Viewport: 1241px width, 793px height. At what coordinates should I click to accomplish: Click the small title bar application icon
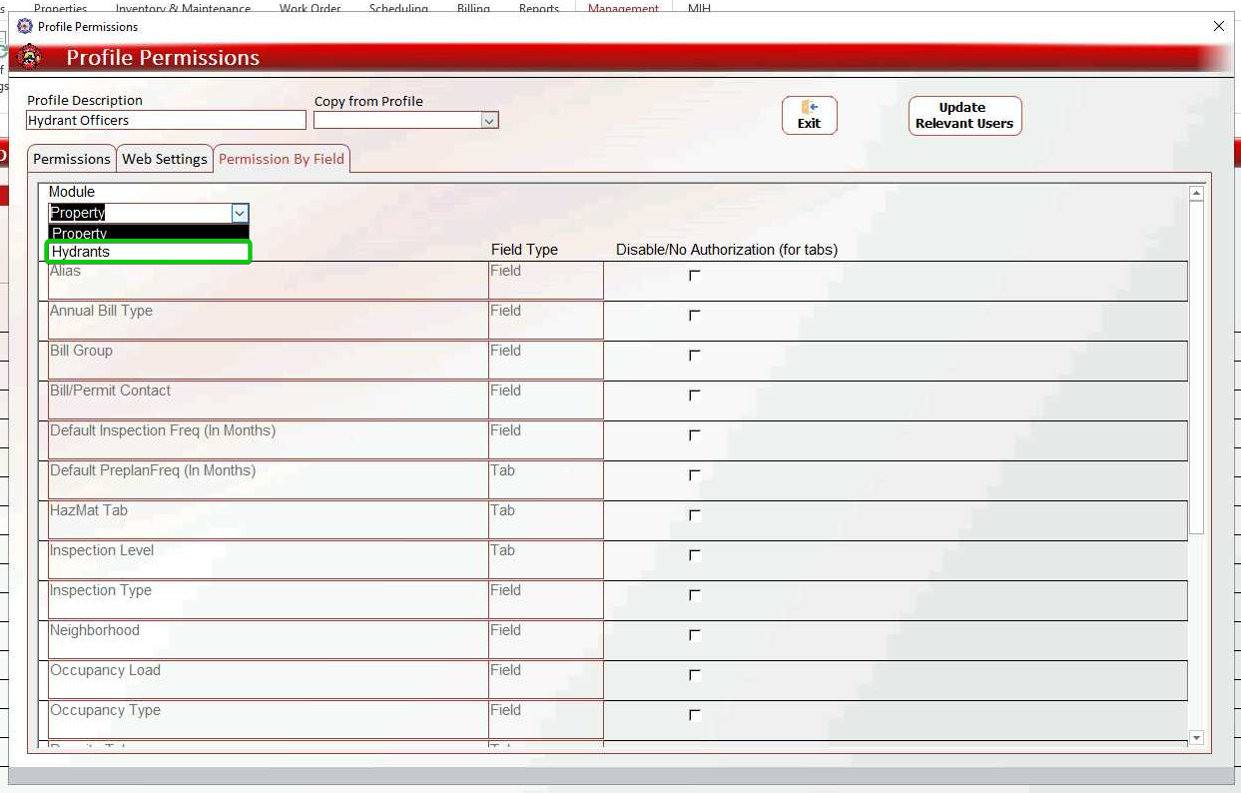pos(25,26)
